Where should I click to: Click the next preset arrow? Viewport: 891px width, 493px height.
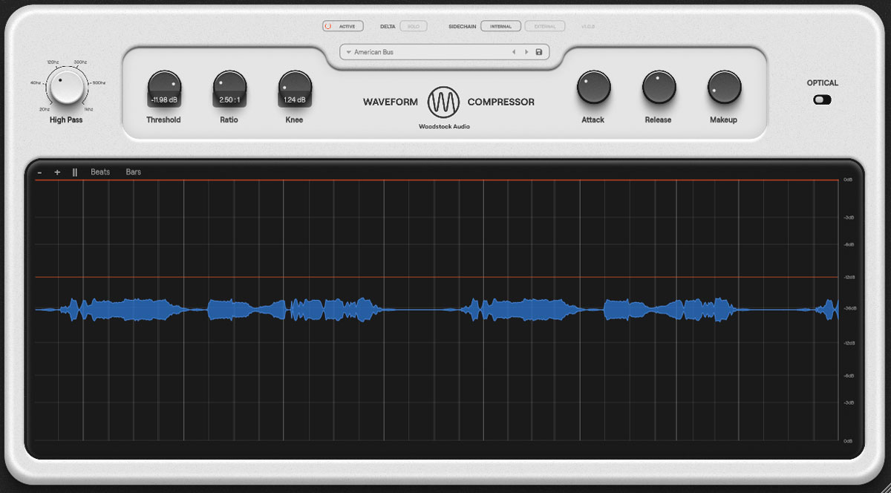(526, 51)
